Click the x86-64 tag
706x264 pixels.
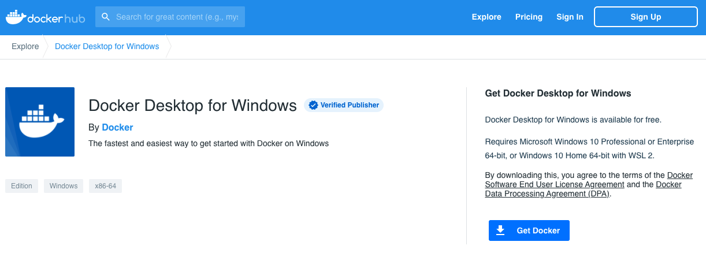coord(105,186)
